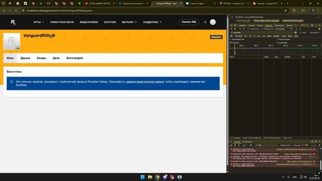Open File Explorer from the taskbar
The height and width of the screenshot is (181, 322).
coord(150,177)
